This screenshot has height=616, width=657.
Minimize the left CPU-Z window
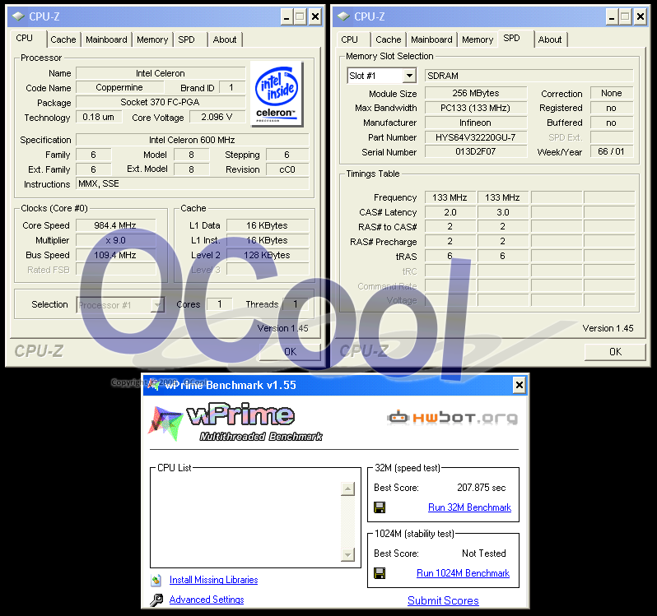tap(287, 16)
